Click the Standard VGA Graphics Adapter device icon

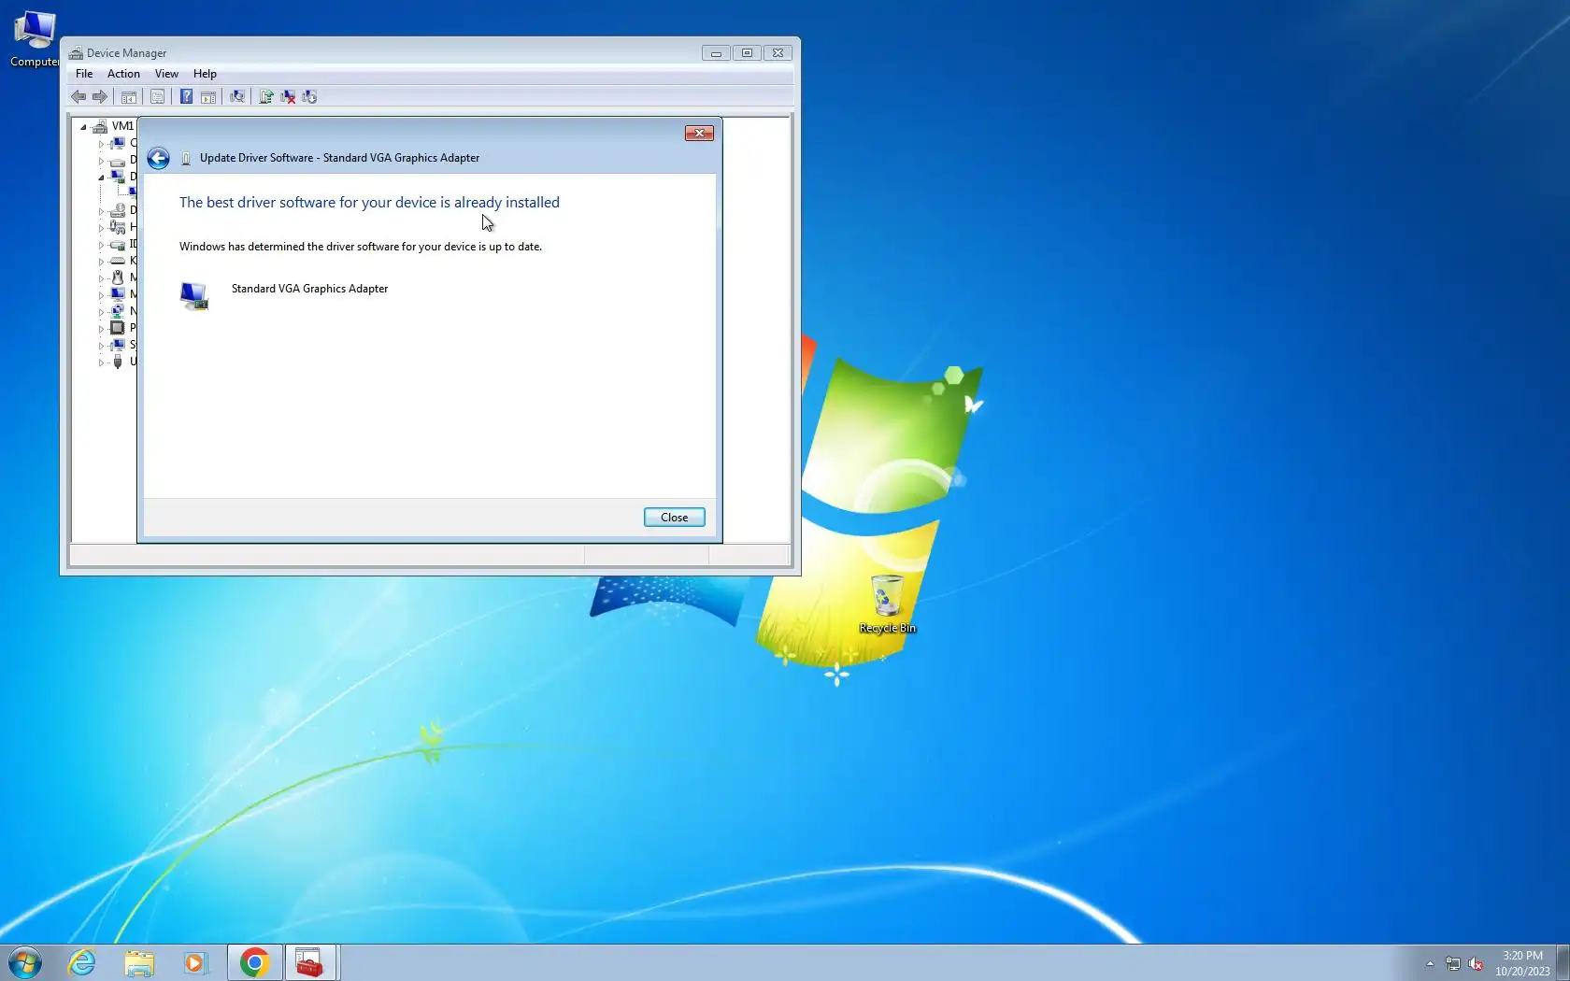tap(194, 296)
